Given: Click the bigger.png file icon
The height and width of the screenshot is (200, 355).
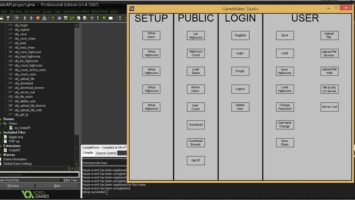Looking at the screenshot, I should pos(6,137).
